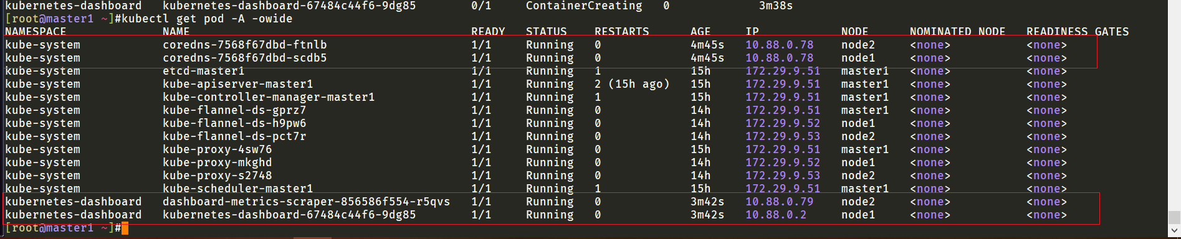Click dashboard-metrics-scraper-856586f554-r5qvs pod name
Screen dimensions: 1181x239
[306, 202]
